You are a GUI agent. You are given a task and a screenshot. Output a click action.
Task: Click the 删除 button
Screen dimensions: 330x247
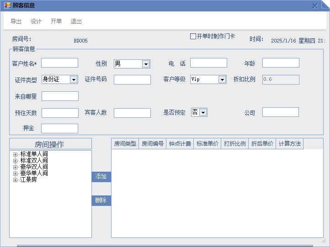[x=101, y=201]
